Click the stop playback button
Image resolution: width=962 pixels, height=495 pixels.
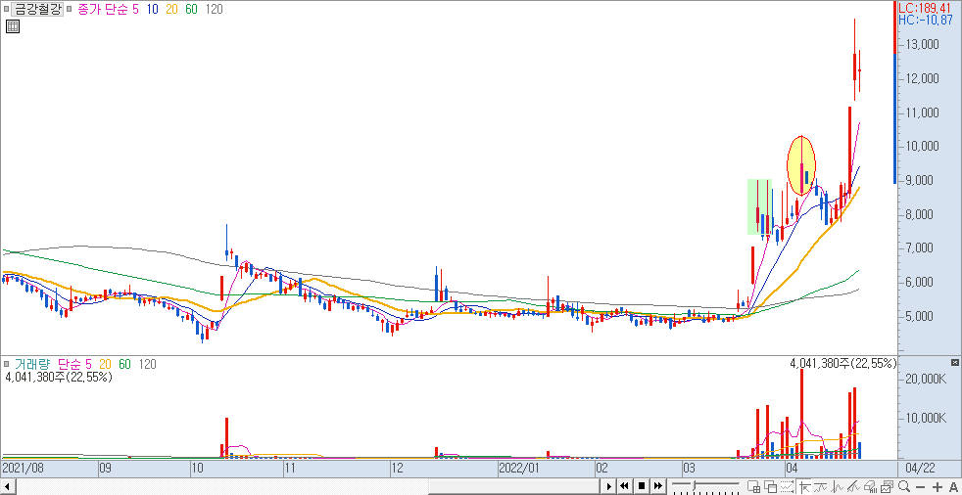click(x=642, y=486)
